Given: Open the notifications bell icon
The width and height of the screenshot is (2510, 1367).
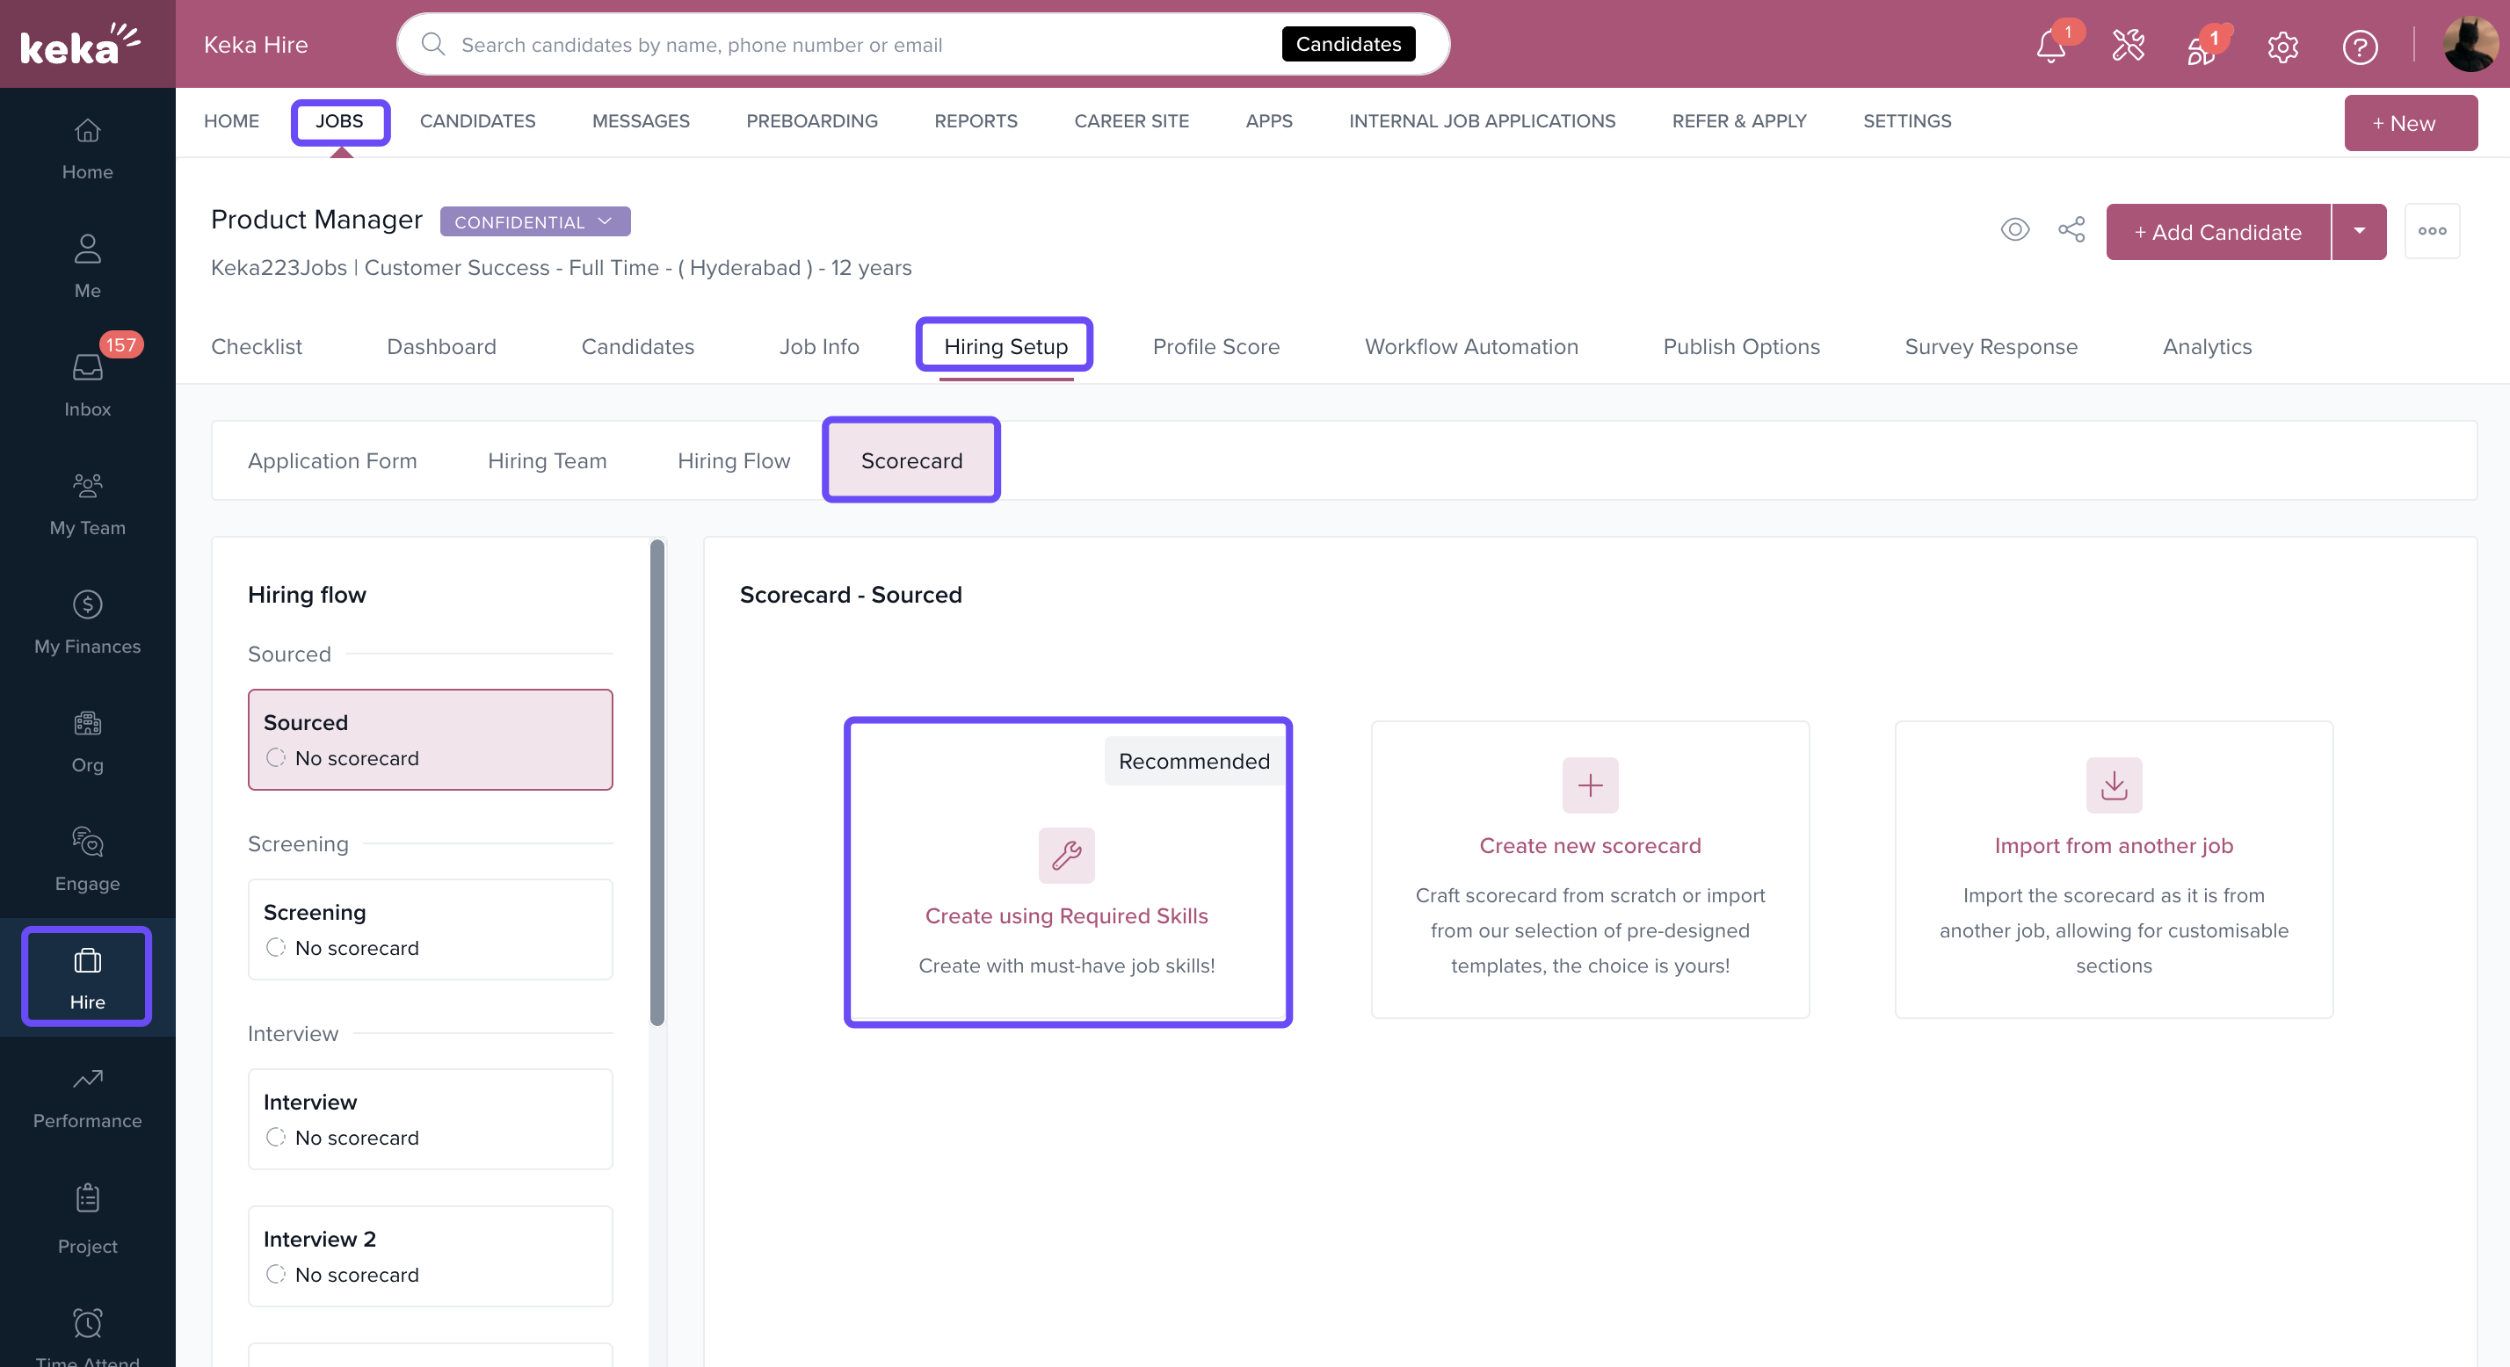Looking at the screenshot, I should point(2050,46).
